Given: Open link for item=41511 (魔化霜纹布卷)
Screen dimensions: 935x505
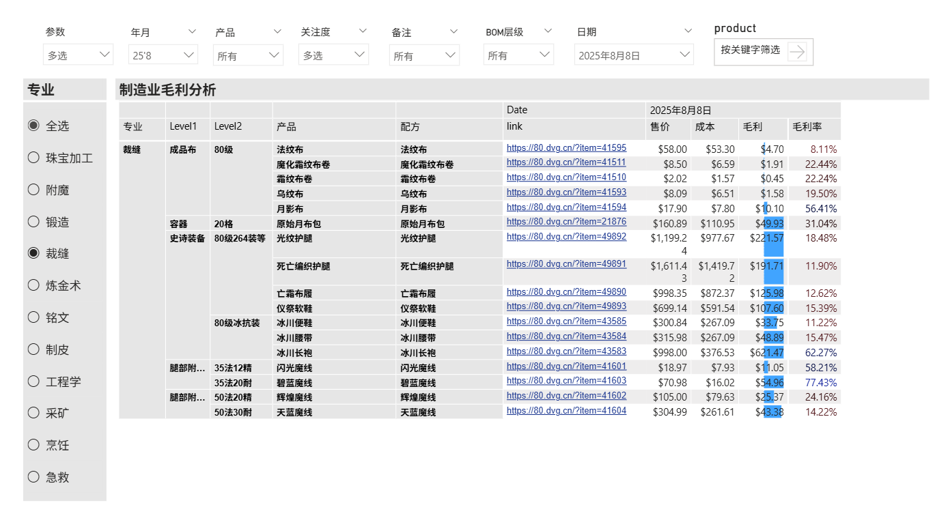Looking at the screenshot, I should coord(566,162).
